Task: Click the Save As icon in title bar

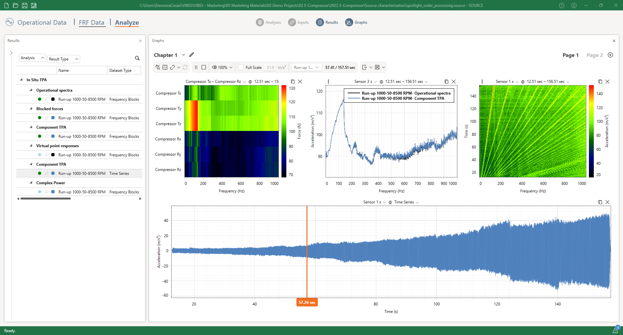Action: (34, 6)
